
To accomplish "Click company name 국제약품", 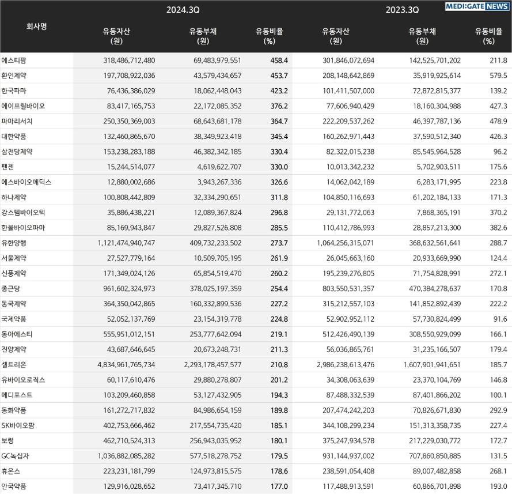I will click(14, 319).
